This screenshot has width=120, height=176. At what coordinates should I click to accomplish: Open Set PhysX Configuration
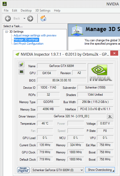[28, 44]
